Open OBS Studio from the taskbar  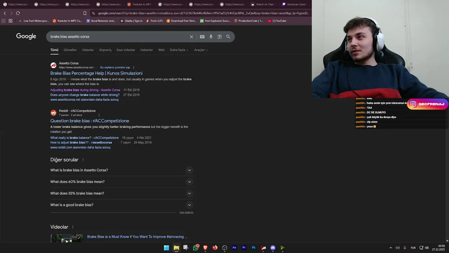point(225,248)
